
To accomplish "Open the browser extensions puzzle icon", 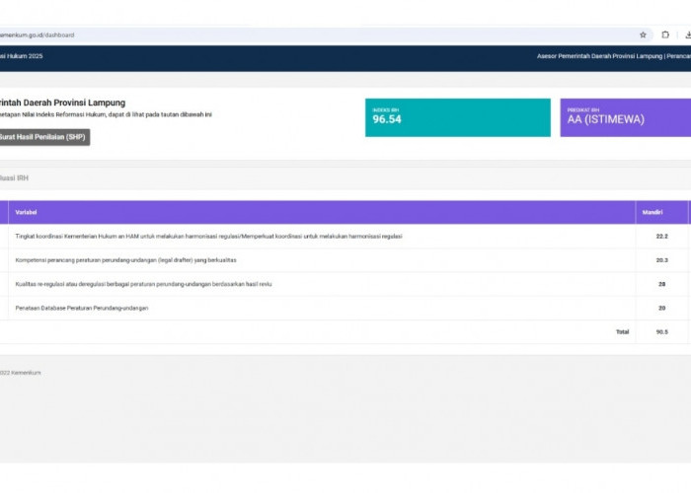I will click(665, 35).
